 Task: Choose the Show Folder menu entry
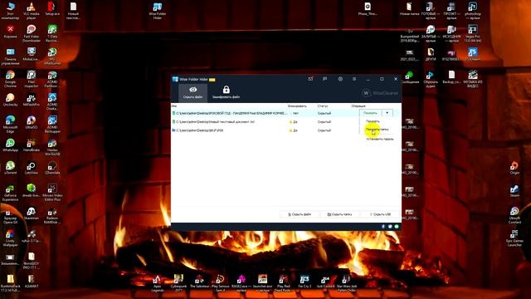pyautogui.click(x=378, y=130)
